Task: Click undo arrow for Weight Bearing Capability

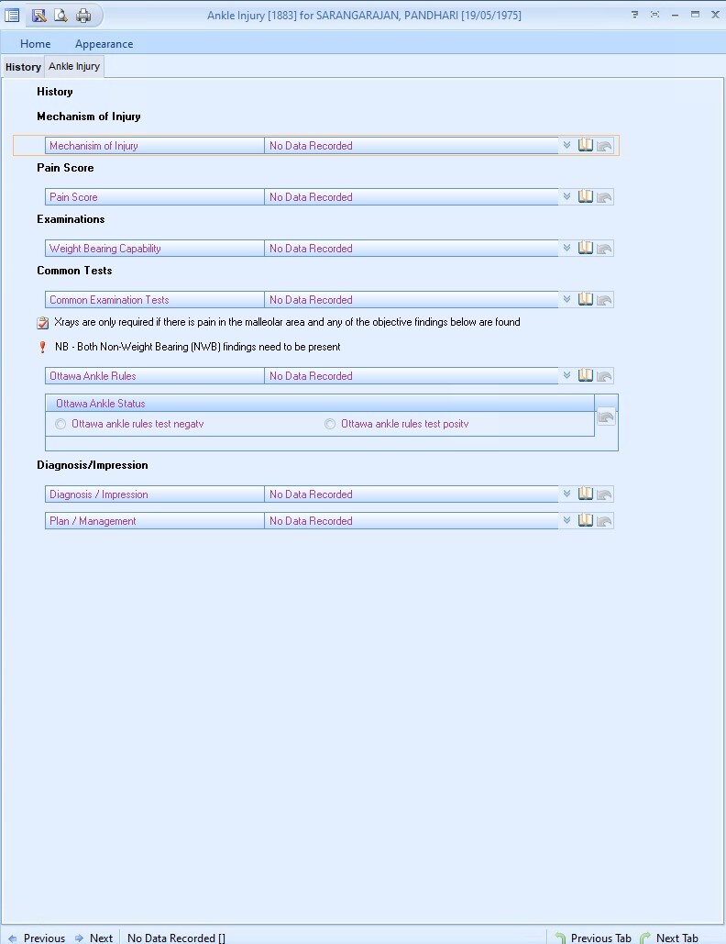Action: [x=605, y=249]
